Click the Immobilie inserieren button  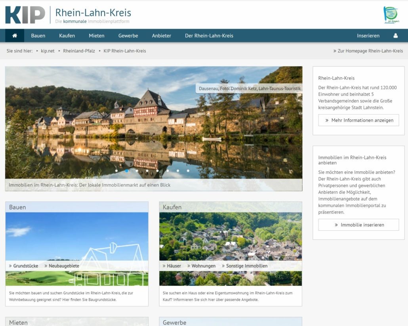coord(358,225)
